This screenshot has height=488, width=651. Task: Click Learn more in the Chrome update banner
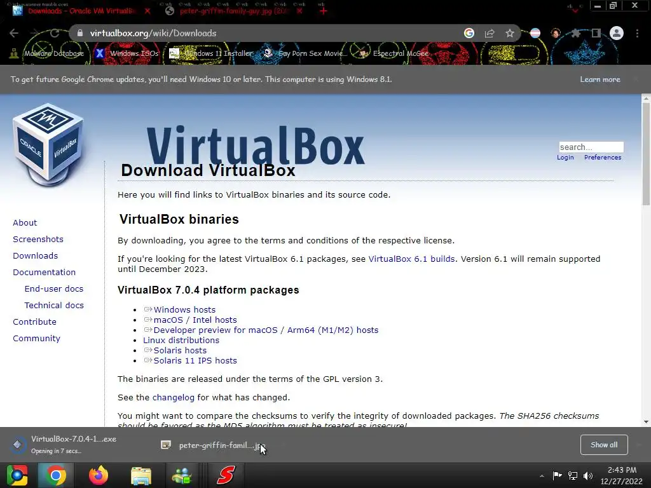pyautogui.click(x=600, y=79)
